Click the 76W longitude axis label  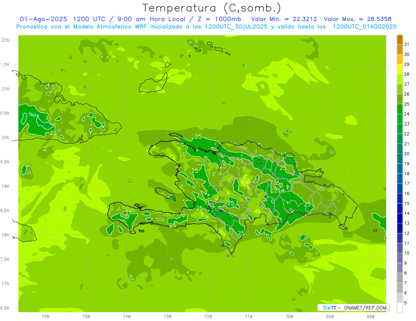45,316
